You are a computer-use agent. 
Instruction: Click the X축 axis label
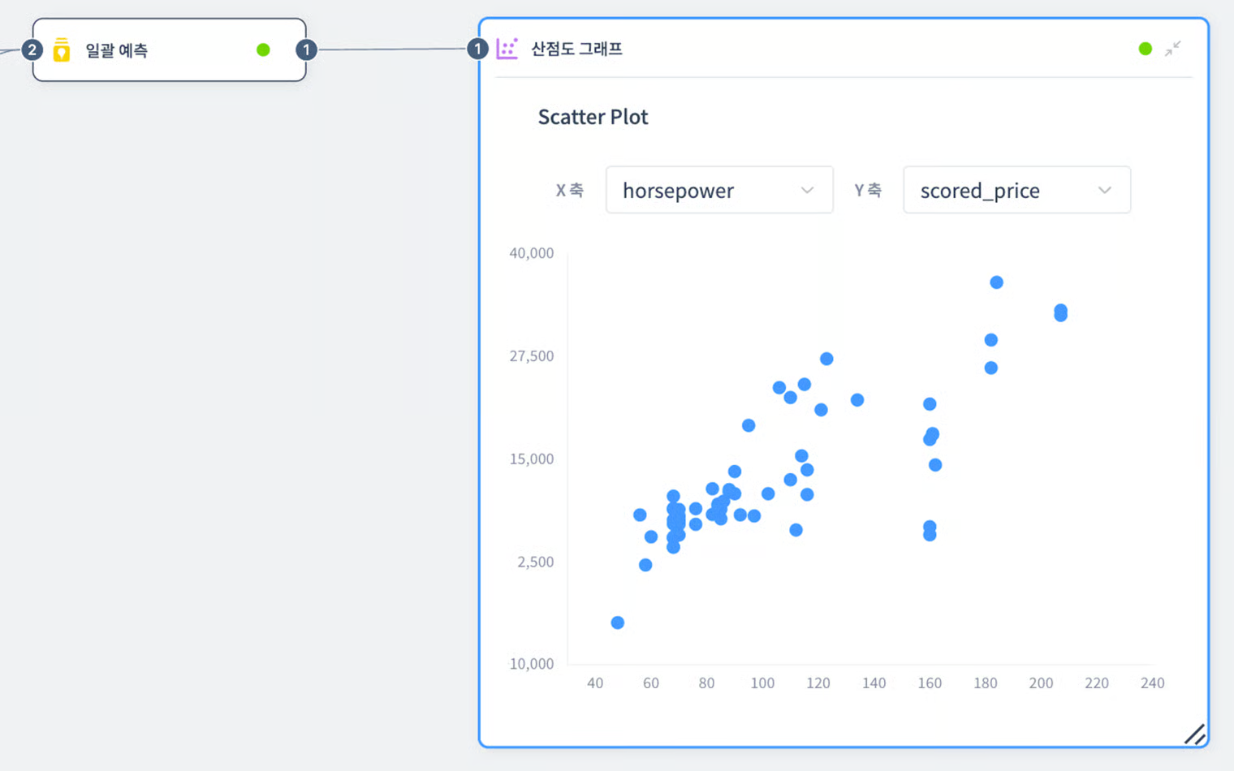[569, 190]
